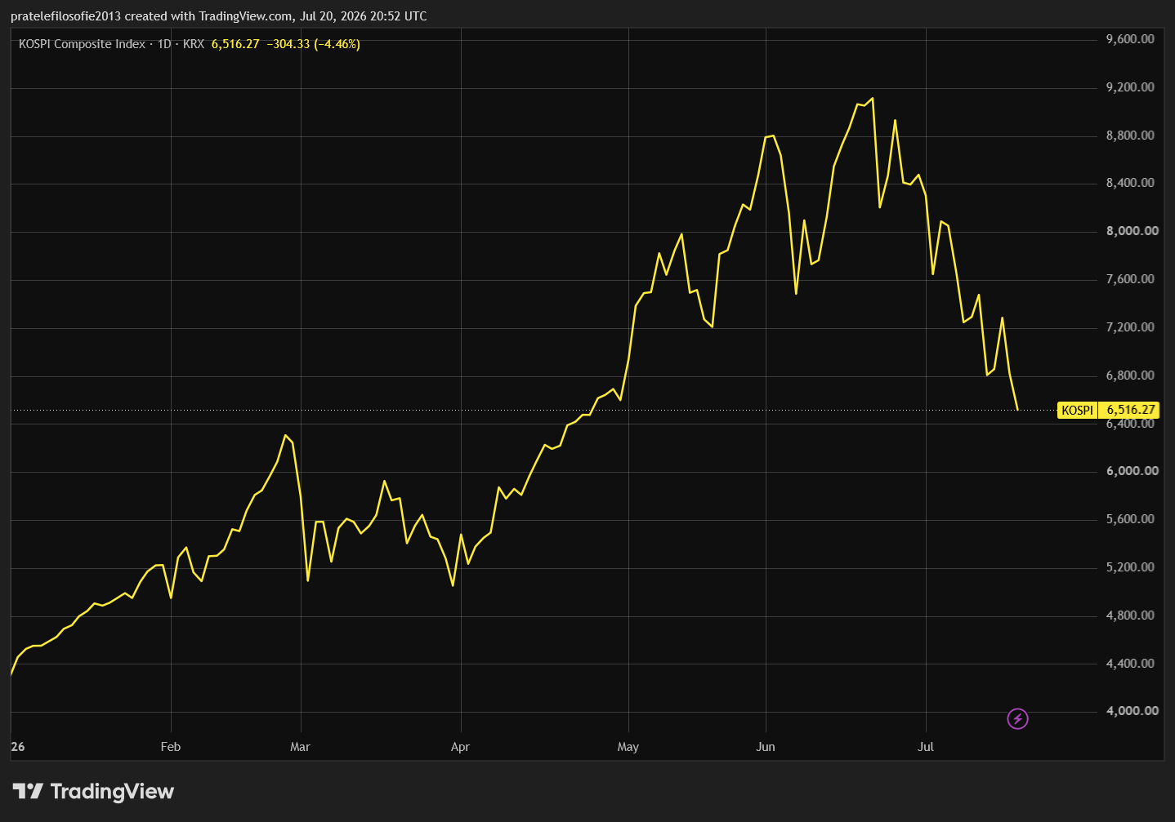Open the TradingView wordmark link
The image size is (1175, 822).
click(112, 791)
